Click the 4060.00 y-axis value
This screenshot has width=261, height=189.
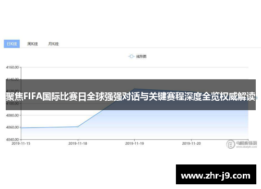(13, 127)
